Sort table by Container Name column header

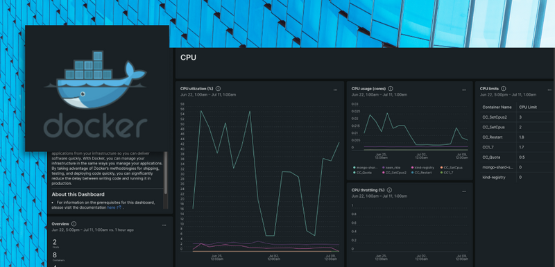tap(497, 107)
